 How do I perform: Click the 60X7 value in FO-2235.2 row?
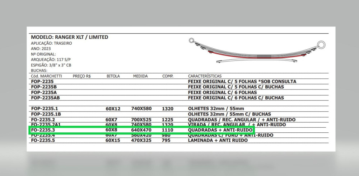tap(111, 120)
